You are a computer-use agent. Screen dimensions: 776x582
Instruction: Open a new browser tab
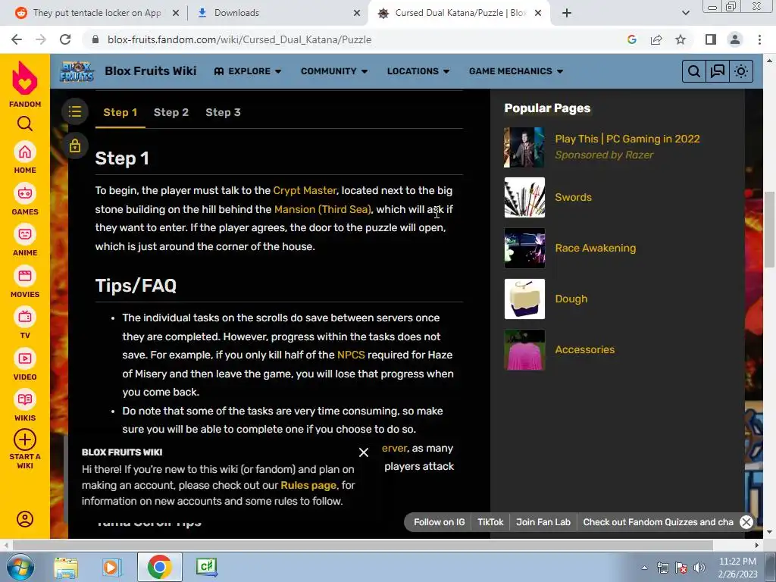click(x=567, y=13)
